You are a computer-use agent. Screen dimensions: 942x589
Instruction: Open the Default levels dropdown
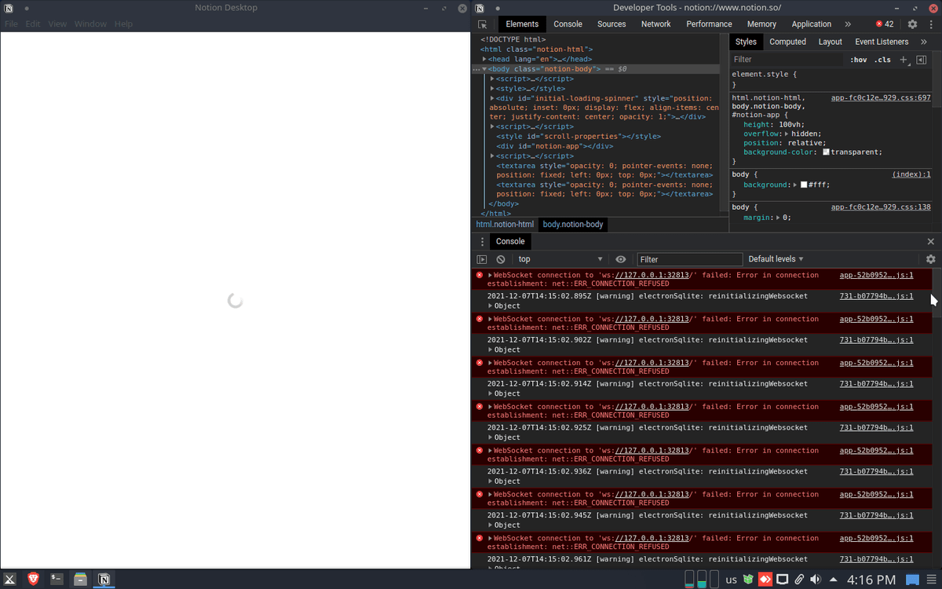[775, 258]
